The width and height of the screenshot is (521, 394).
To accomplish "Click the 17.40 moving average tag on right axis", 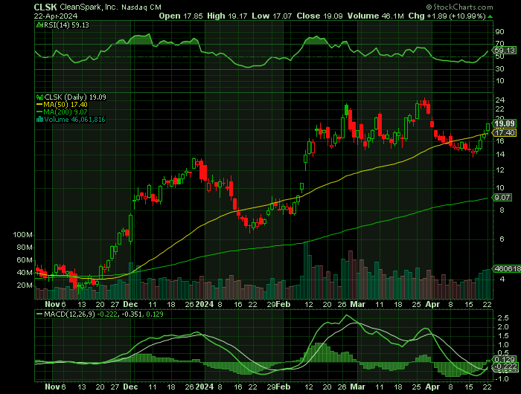I will pyautogui.click(x=505, y=133).
